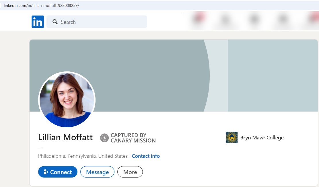Open the Contact info link
This screenshot has width=319, height=187.
click(146, 156)
